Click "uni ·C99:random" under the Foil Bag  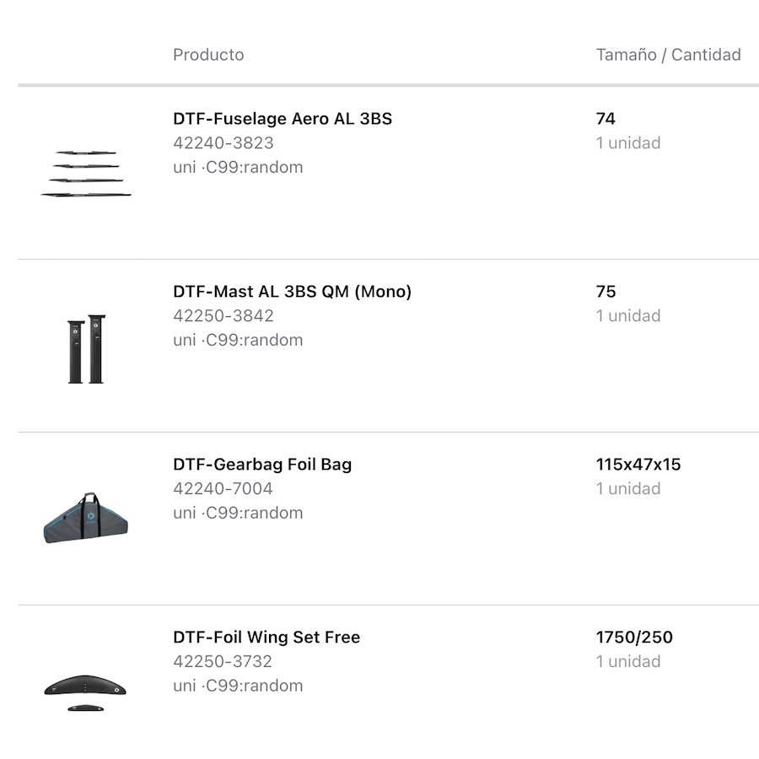[238, 513]
